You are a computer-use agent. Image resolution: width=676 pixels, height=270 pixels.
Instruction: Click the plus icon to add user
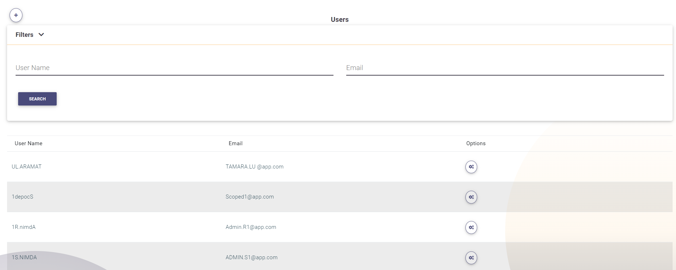click(16, 15)
